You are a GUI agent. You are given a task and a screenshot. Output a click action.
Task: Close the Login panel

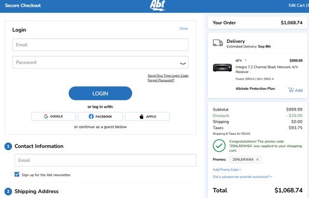pos(183,28)
